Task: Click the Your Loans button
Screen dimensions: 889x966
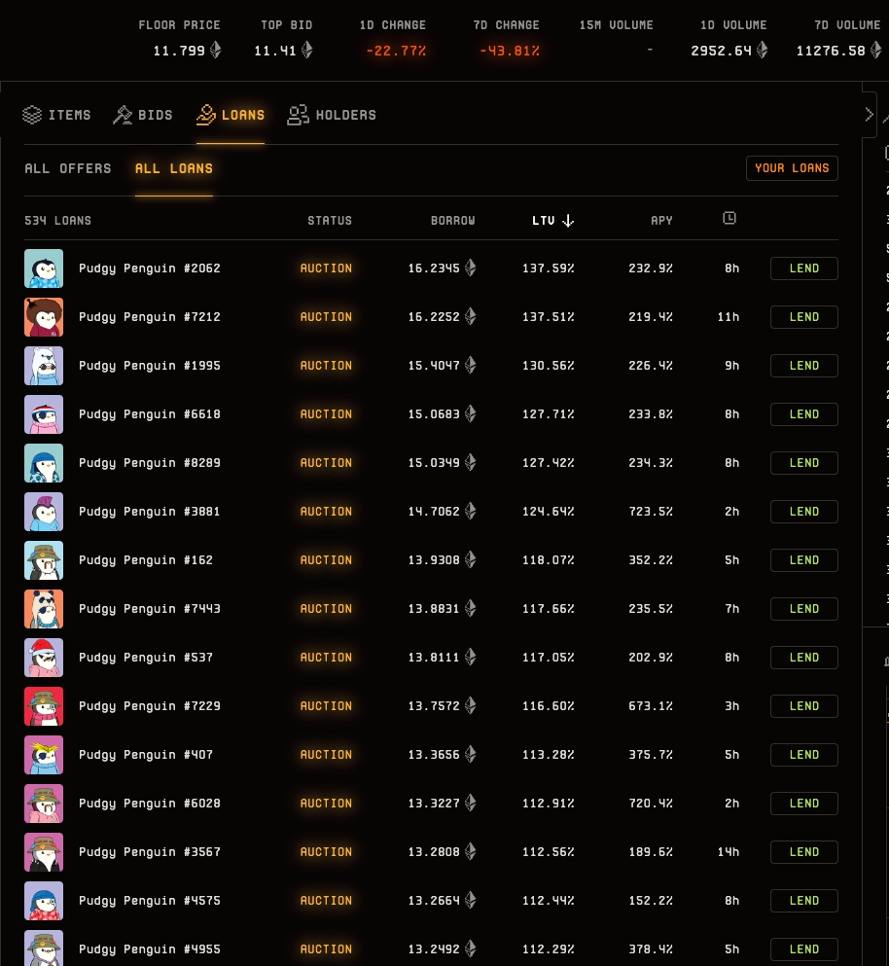Action: 792,168
